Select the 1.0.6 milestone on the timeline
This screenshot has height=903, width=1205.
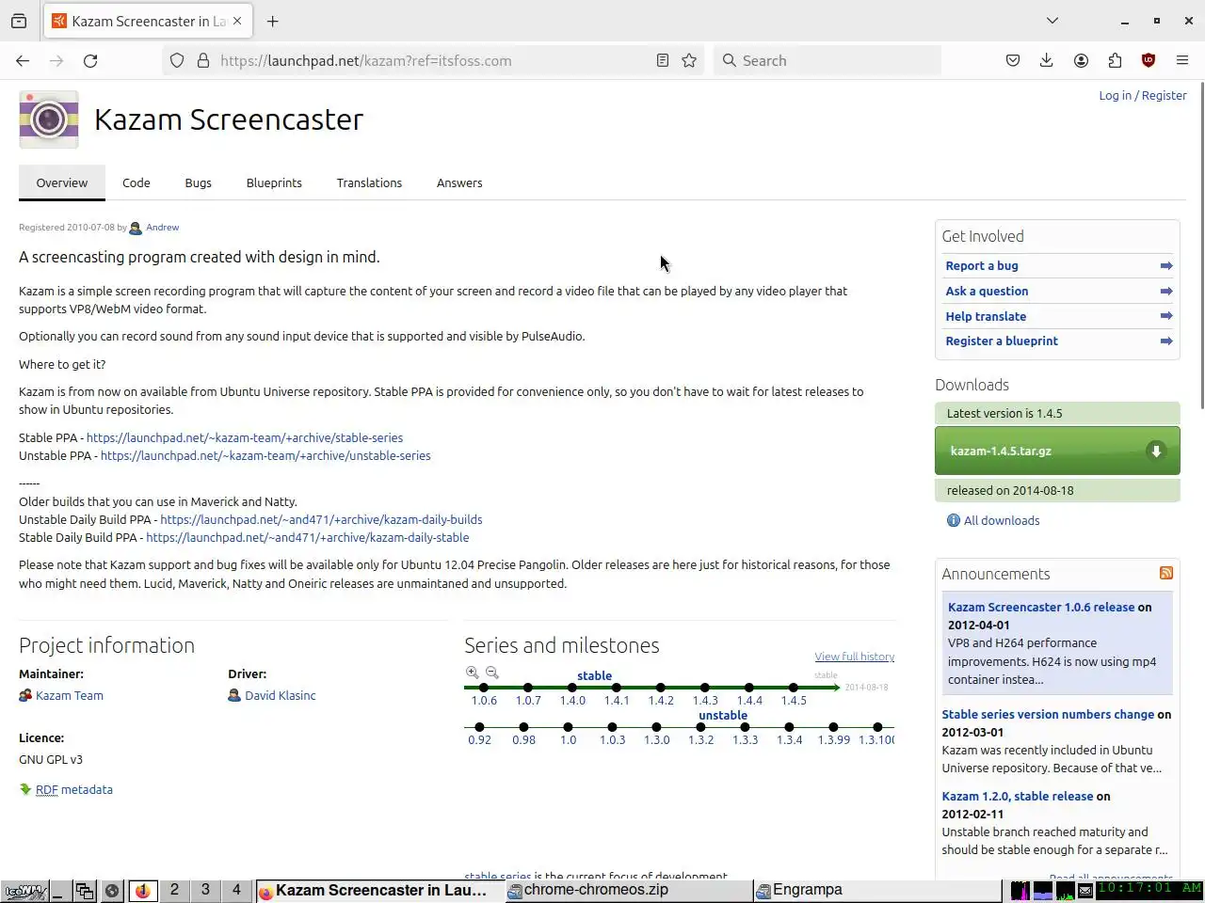484,700
